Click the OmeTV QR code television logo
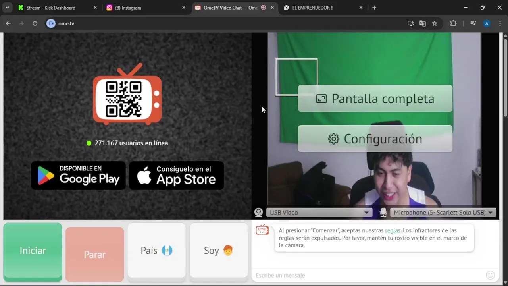Screen dimensions: 508x286 pyautogui.click(x=127, y=94)
